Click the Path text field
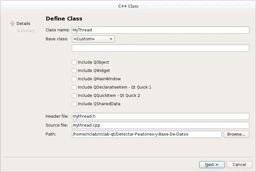 147,134
